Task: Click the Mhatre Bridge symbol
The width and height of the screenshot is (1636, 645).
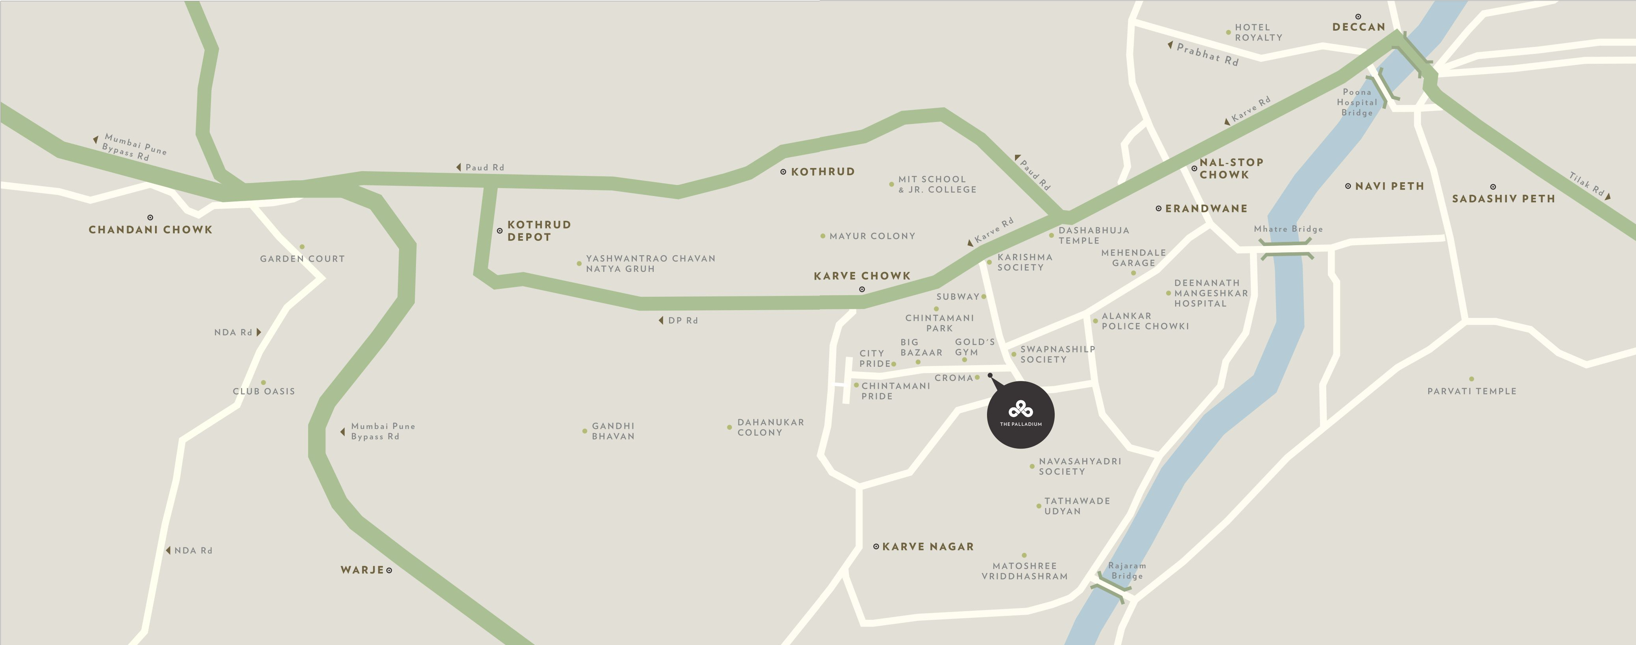Action: [x=1287, y=249]
